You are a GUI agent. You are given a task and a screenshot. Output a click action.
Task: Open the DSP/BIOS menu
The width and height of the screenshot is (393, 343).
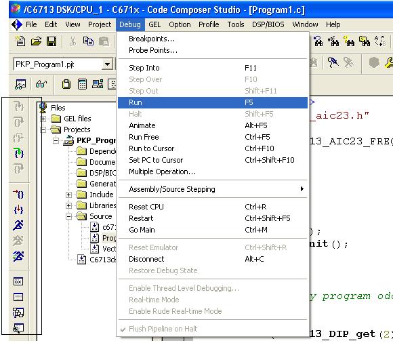pyautogui.click(x=268, y=24)
